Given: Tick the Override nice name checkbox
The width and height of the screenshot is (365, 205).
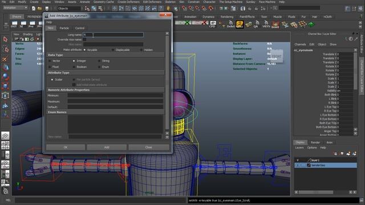Looking at the screenshot, I should tap(85, 39).
